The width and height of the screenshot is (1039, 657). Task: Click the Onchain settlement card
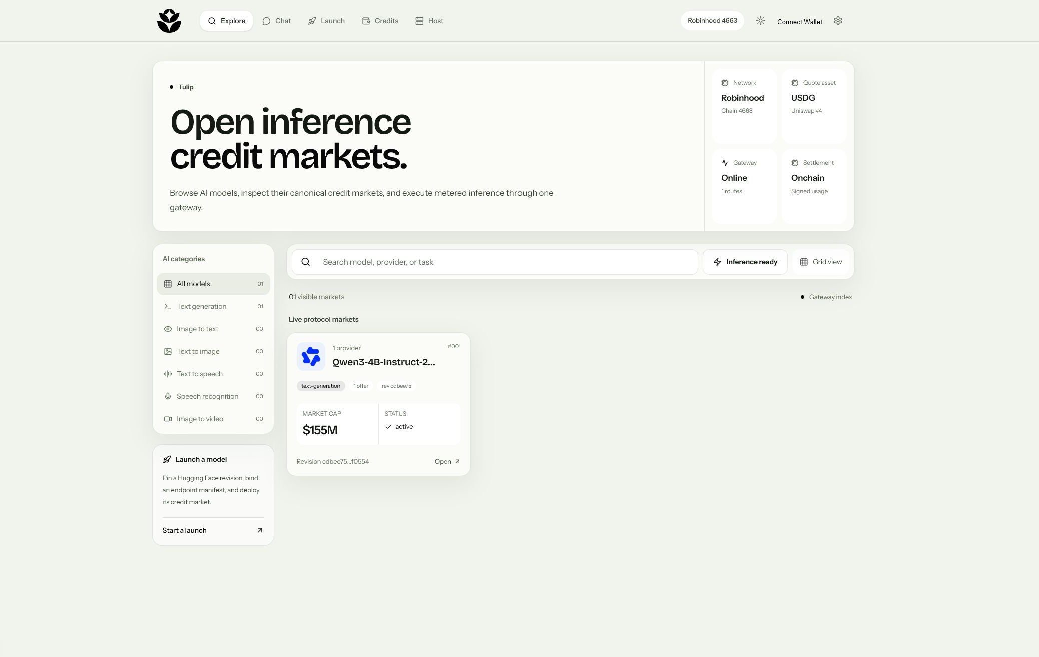pos(814,186)
